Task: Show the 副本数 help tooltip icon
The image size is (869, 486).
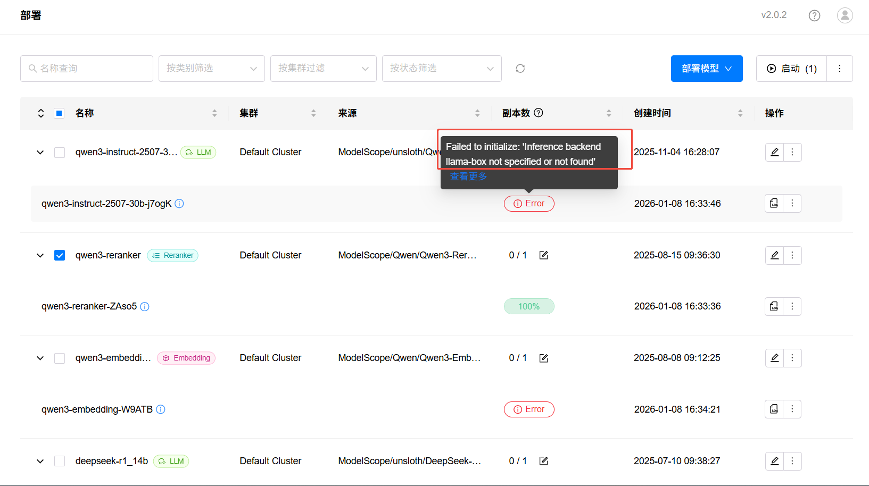Action: 539,113
